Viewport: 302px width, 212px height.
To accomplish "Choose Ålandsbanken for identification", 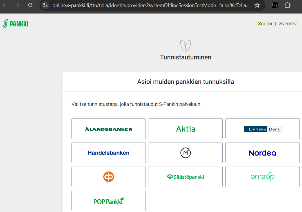I will (x=109, y=129).
